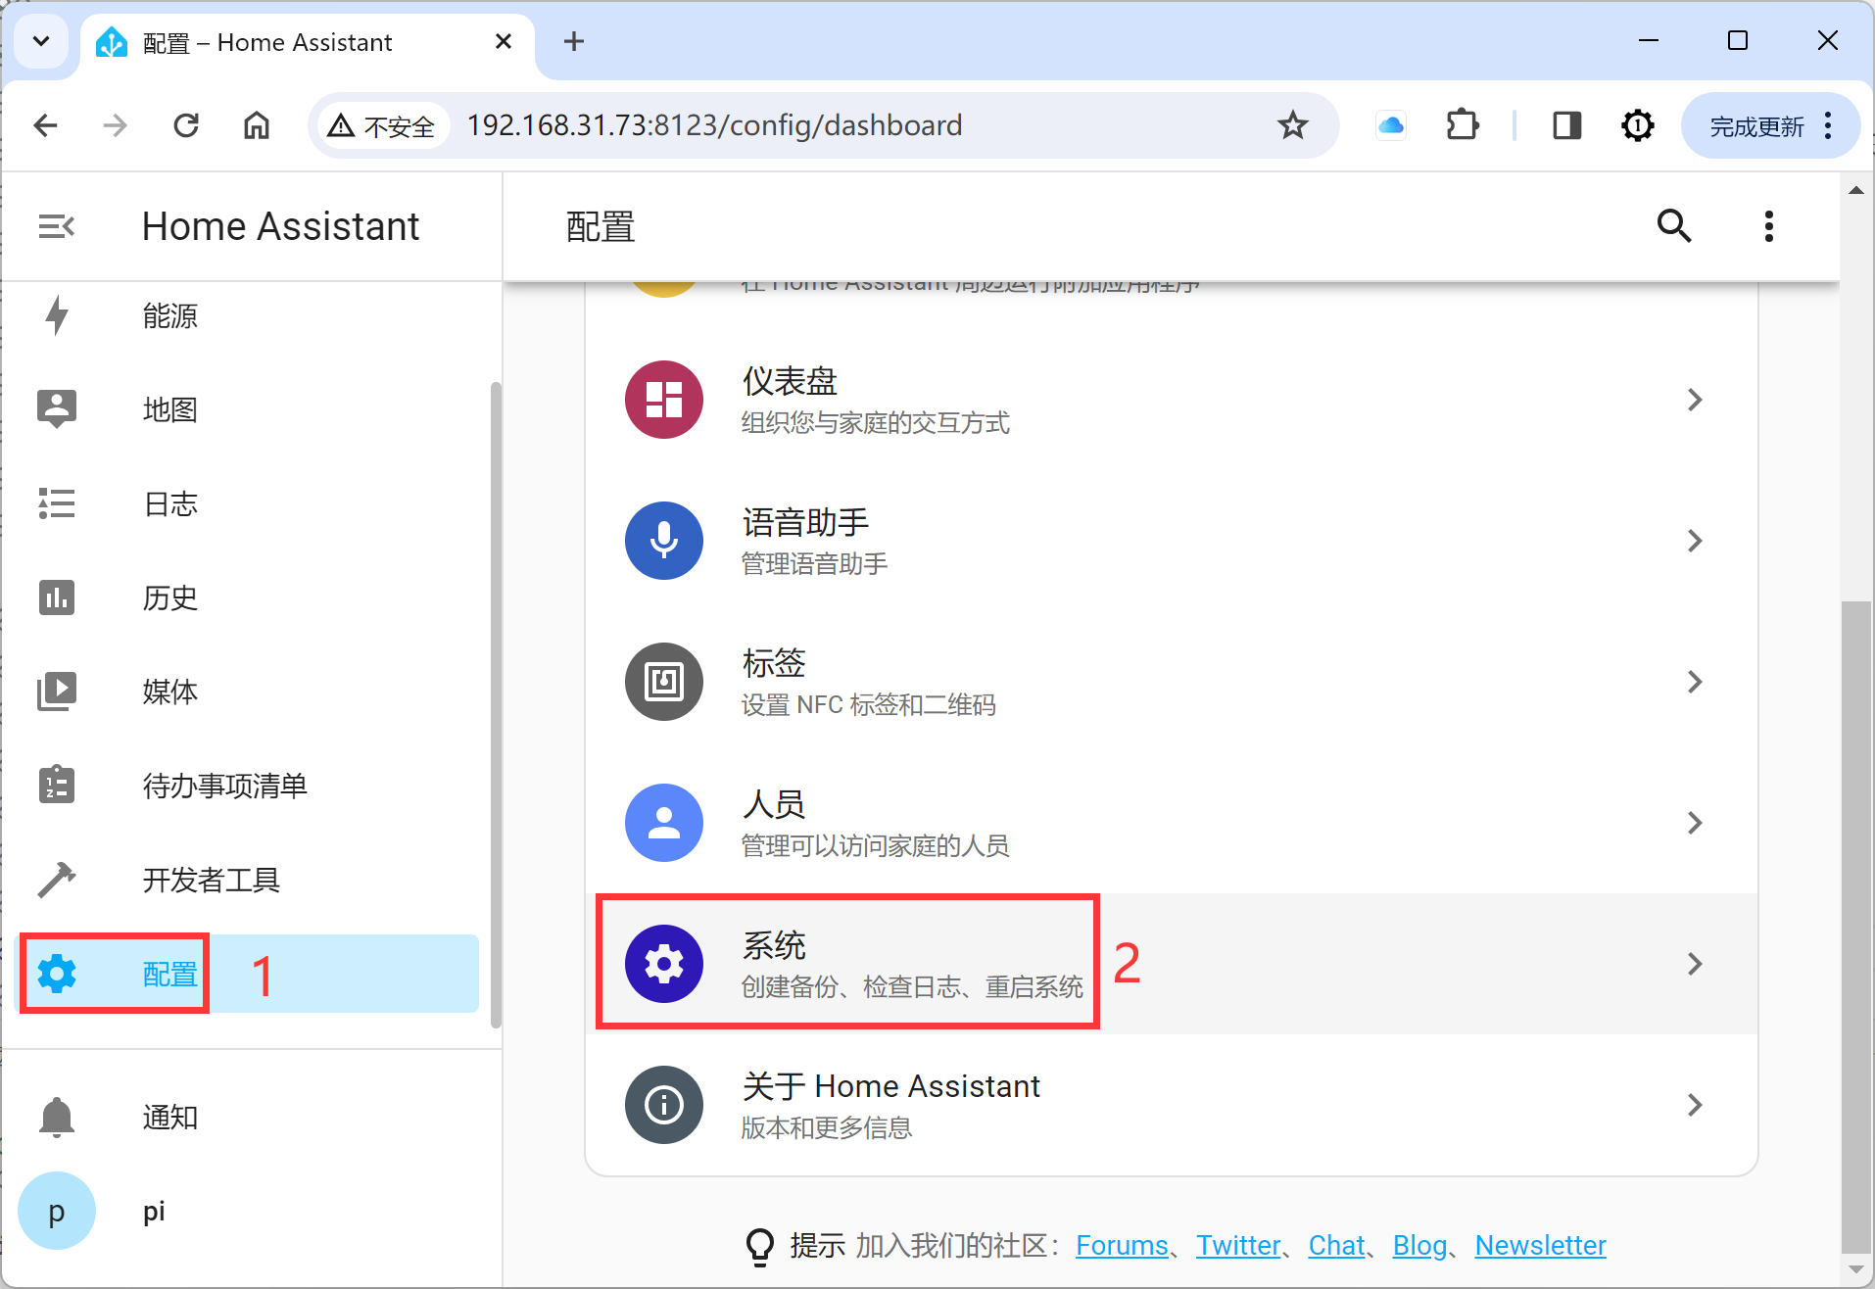Select the 通知 notifications entry
Screen dimensions: 1875x1289
click(x=249, y=1117)
